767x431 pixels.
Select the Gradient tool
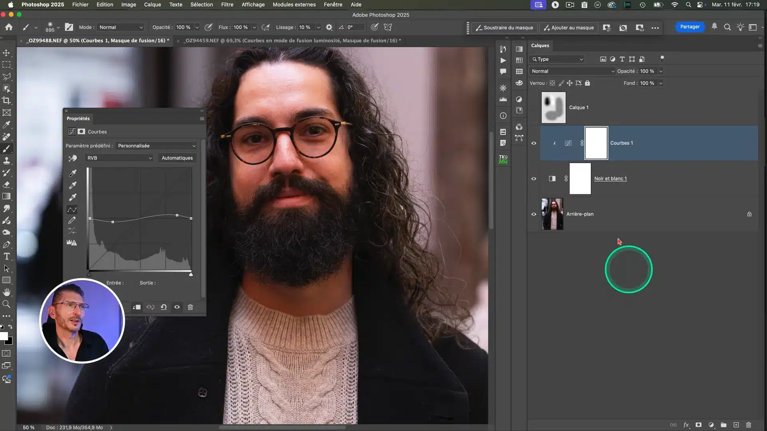[6, 196]
